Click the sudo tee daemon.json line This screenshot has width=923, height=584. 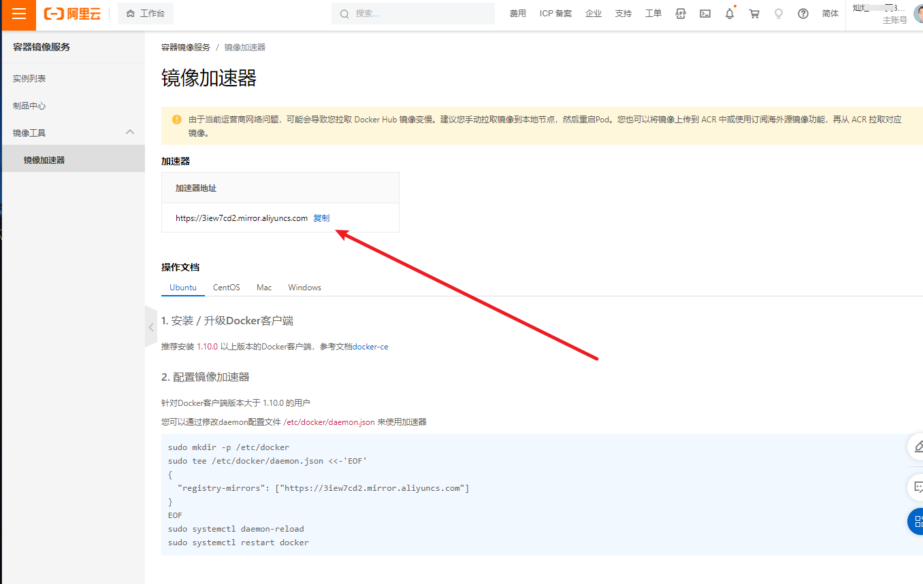tap(268, 461)
